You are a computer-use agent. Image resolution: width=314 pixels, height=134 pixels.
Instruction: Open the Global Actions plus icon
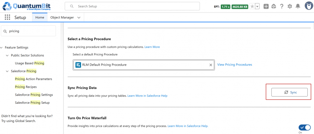tap(266, 6)
